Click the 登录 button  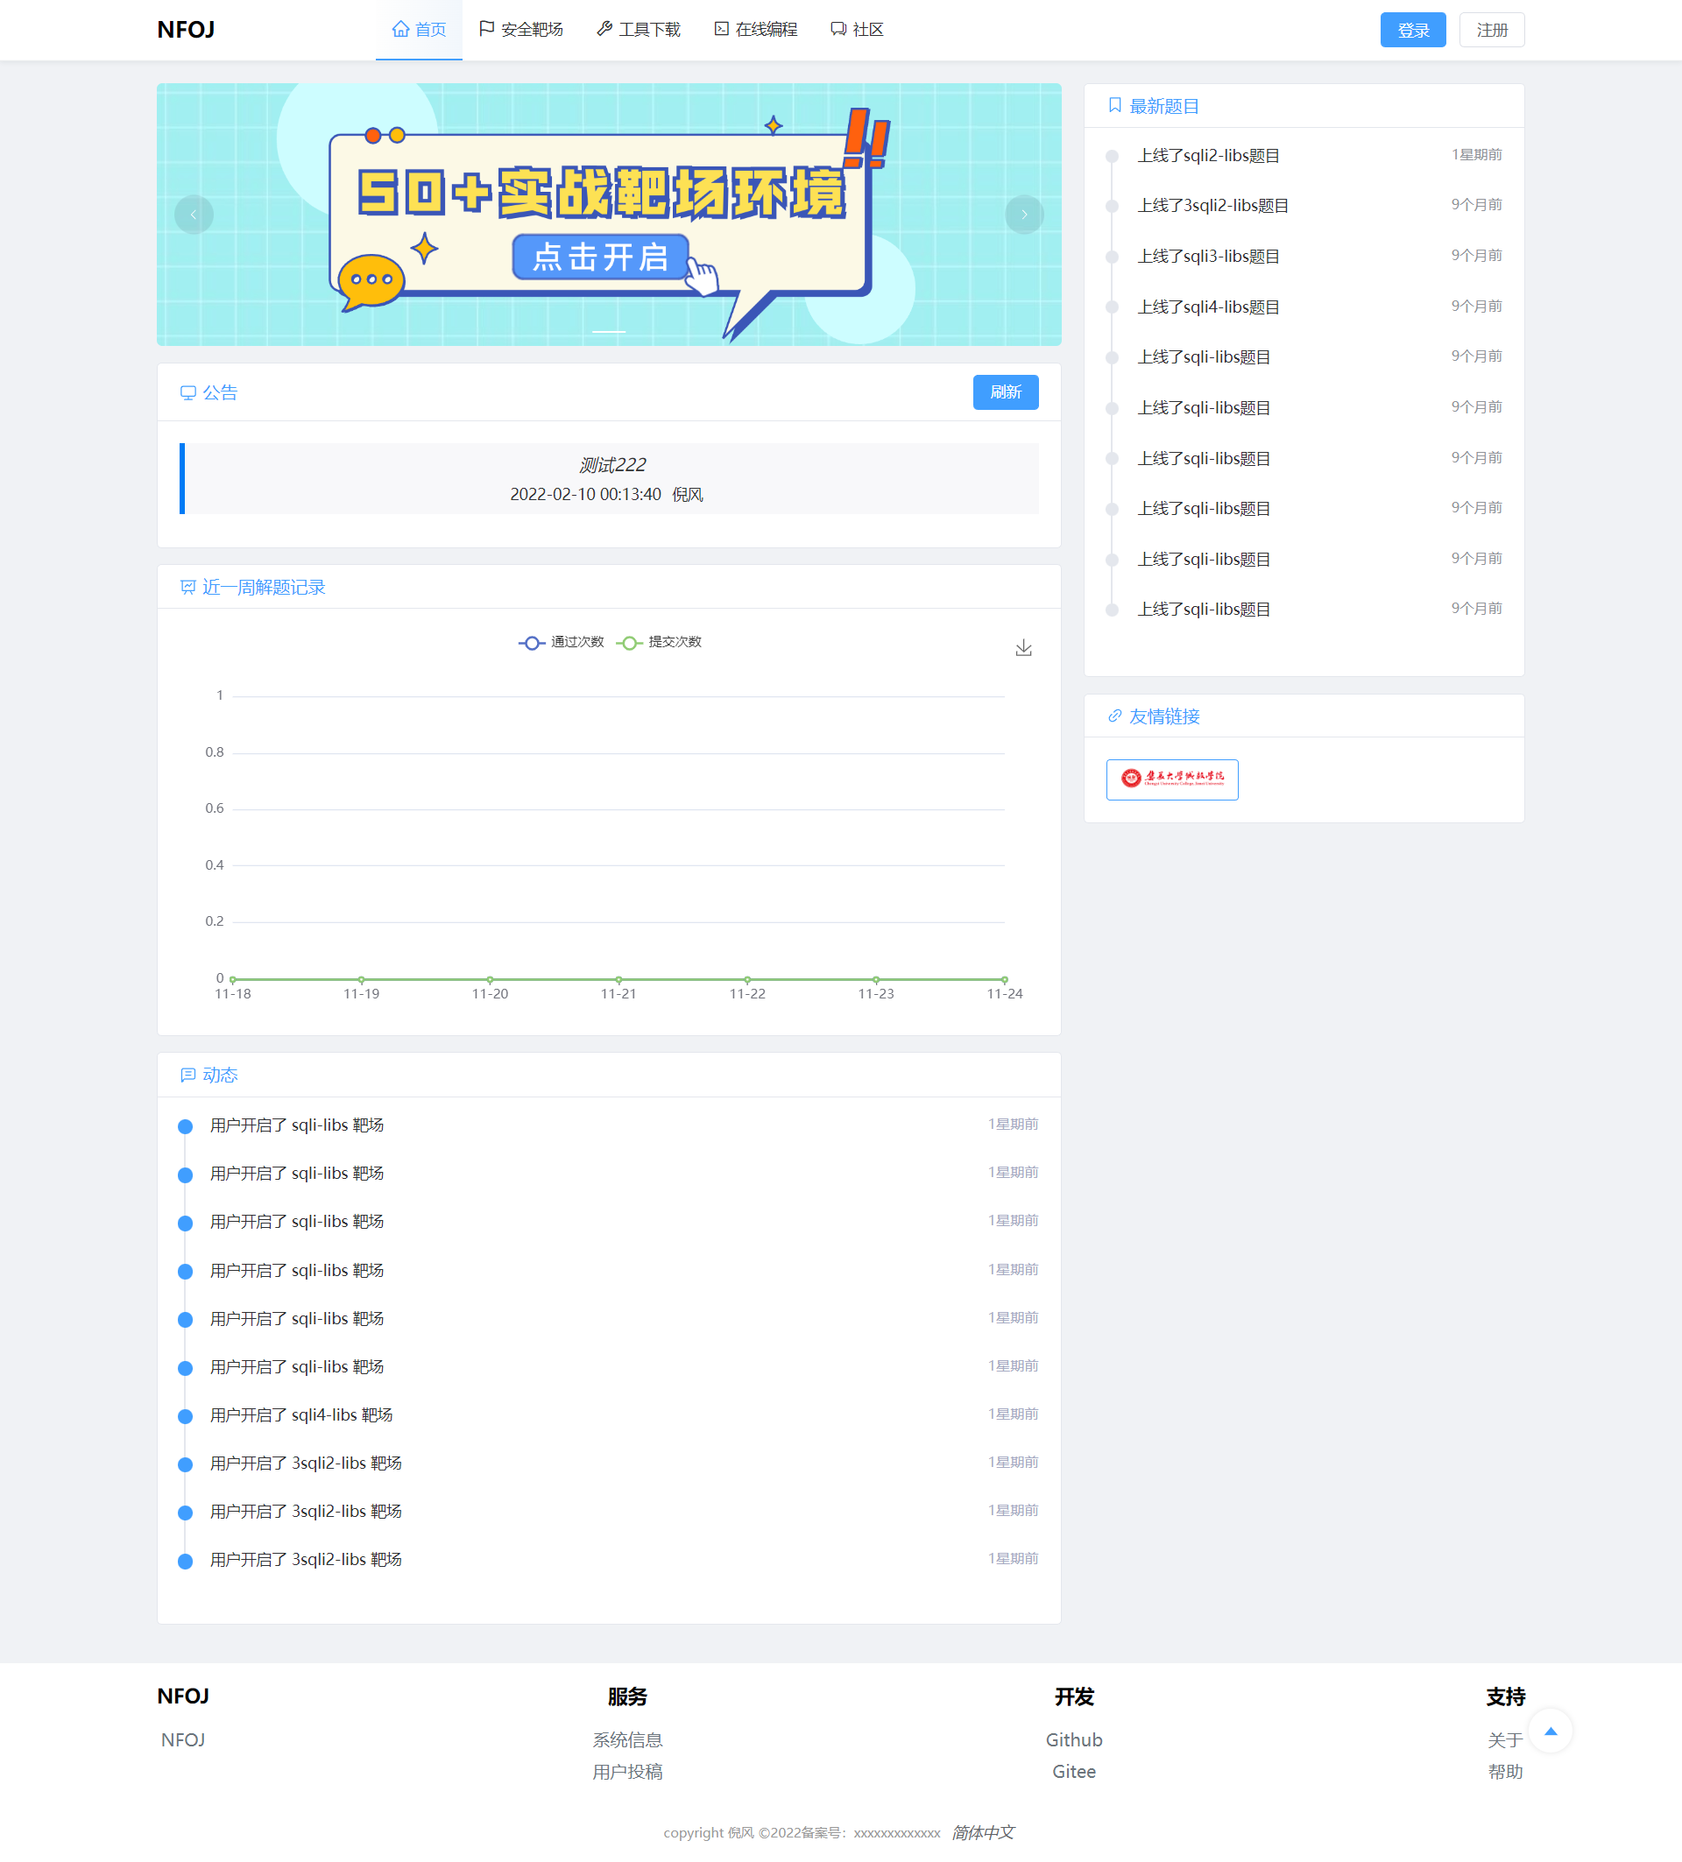pos(1412,31)
